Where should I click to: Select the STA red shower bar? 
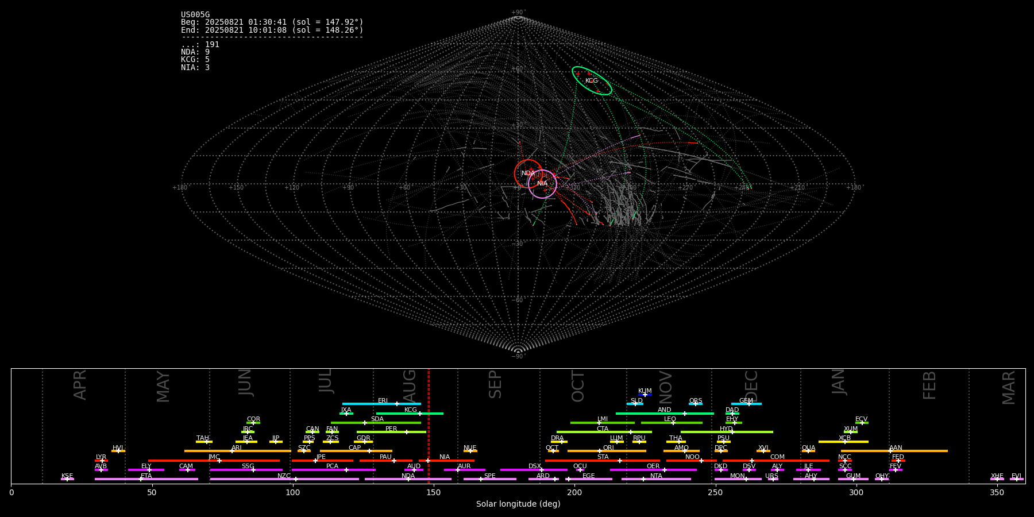[603, 461]
